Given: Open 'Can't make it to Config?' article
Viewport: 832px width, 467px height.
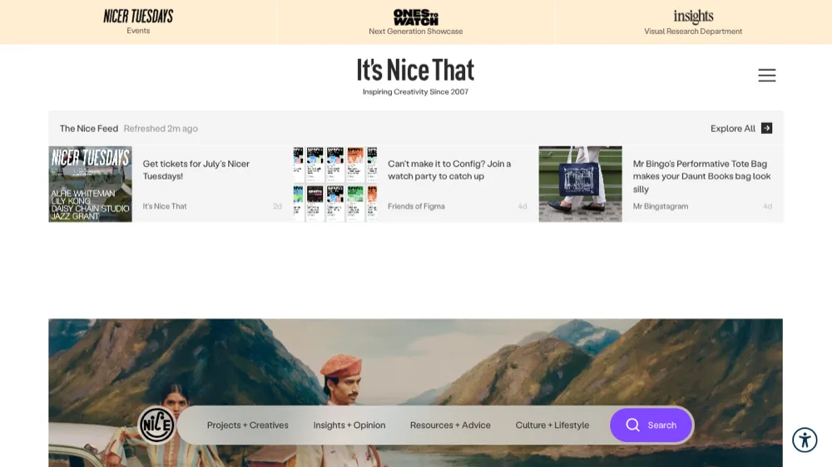Looking at the screenshot, I should point(449,170).
